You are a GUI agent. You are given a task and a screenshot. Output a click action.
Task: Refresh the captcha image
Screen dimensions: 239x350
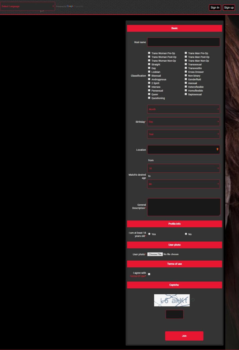tap(193, 300)
